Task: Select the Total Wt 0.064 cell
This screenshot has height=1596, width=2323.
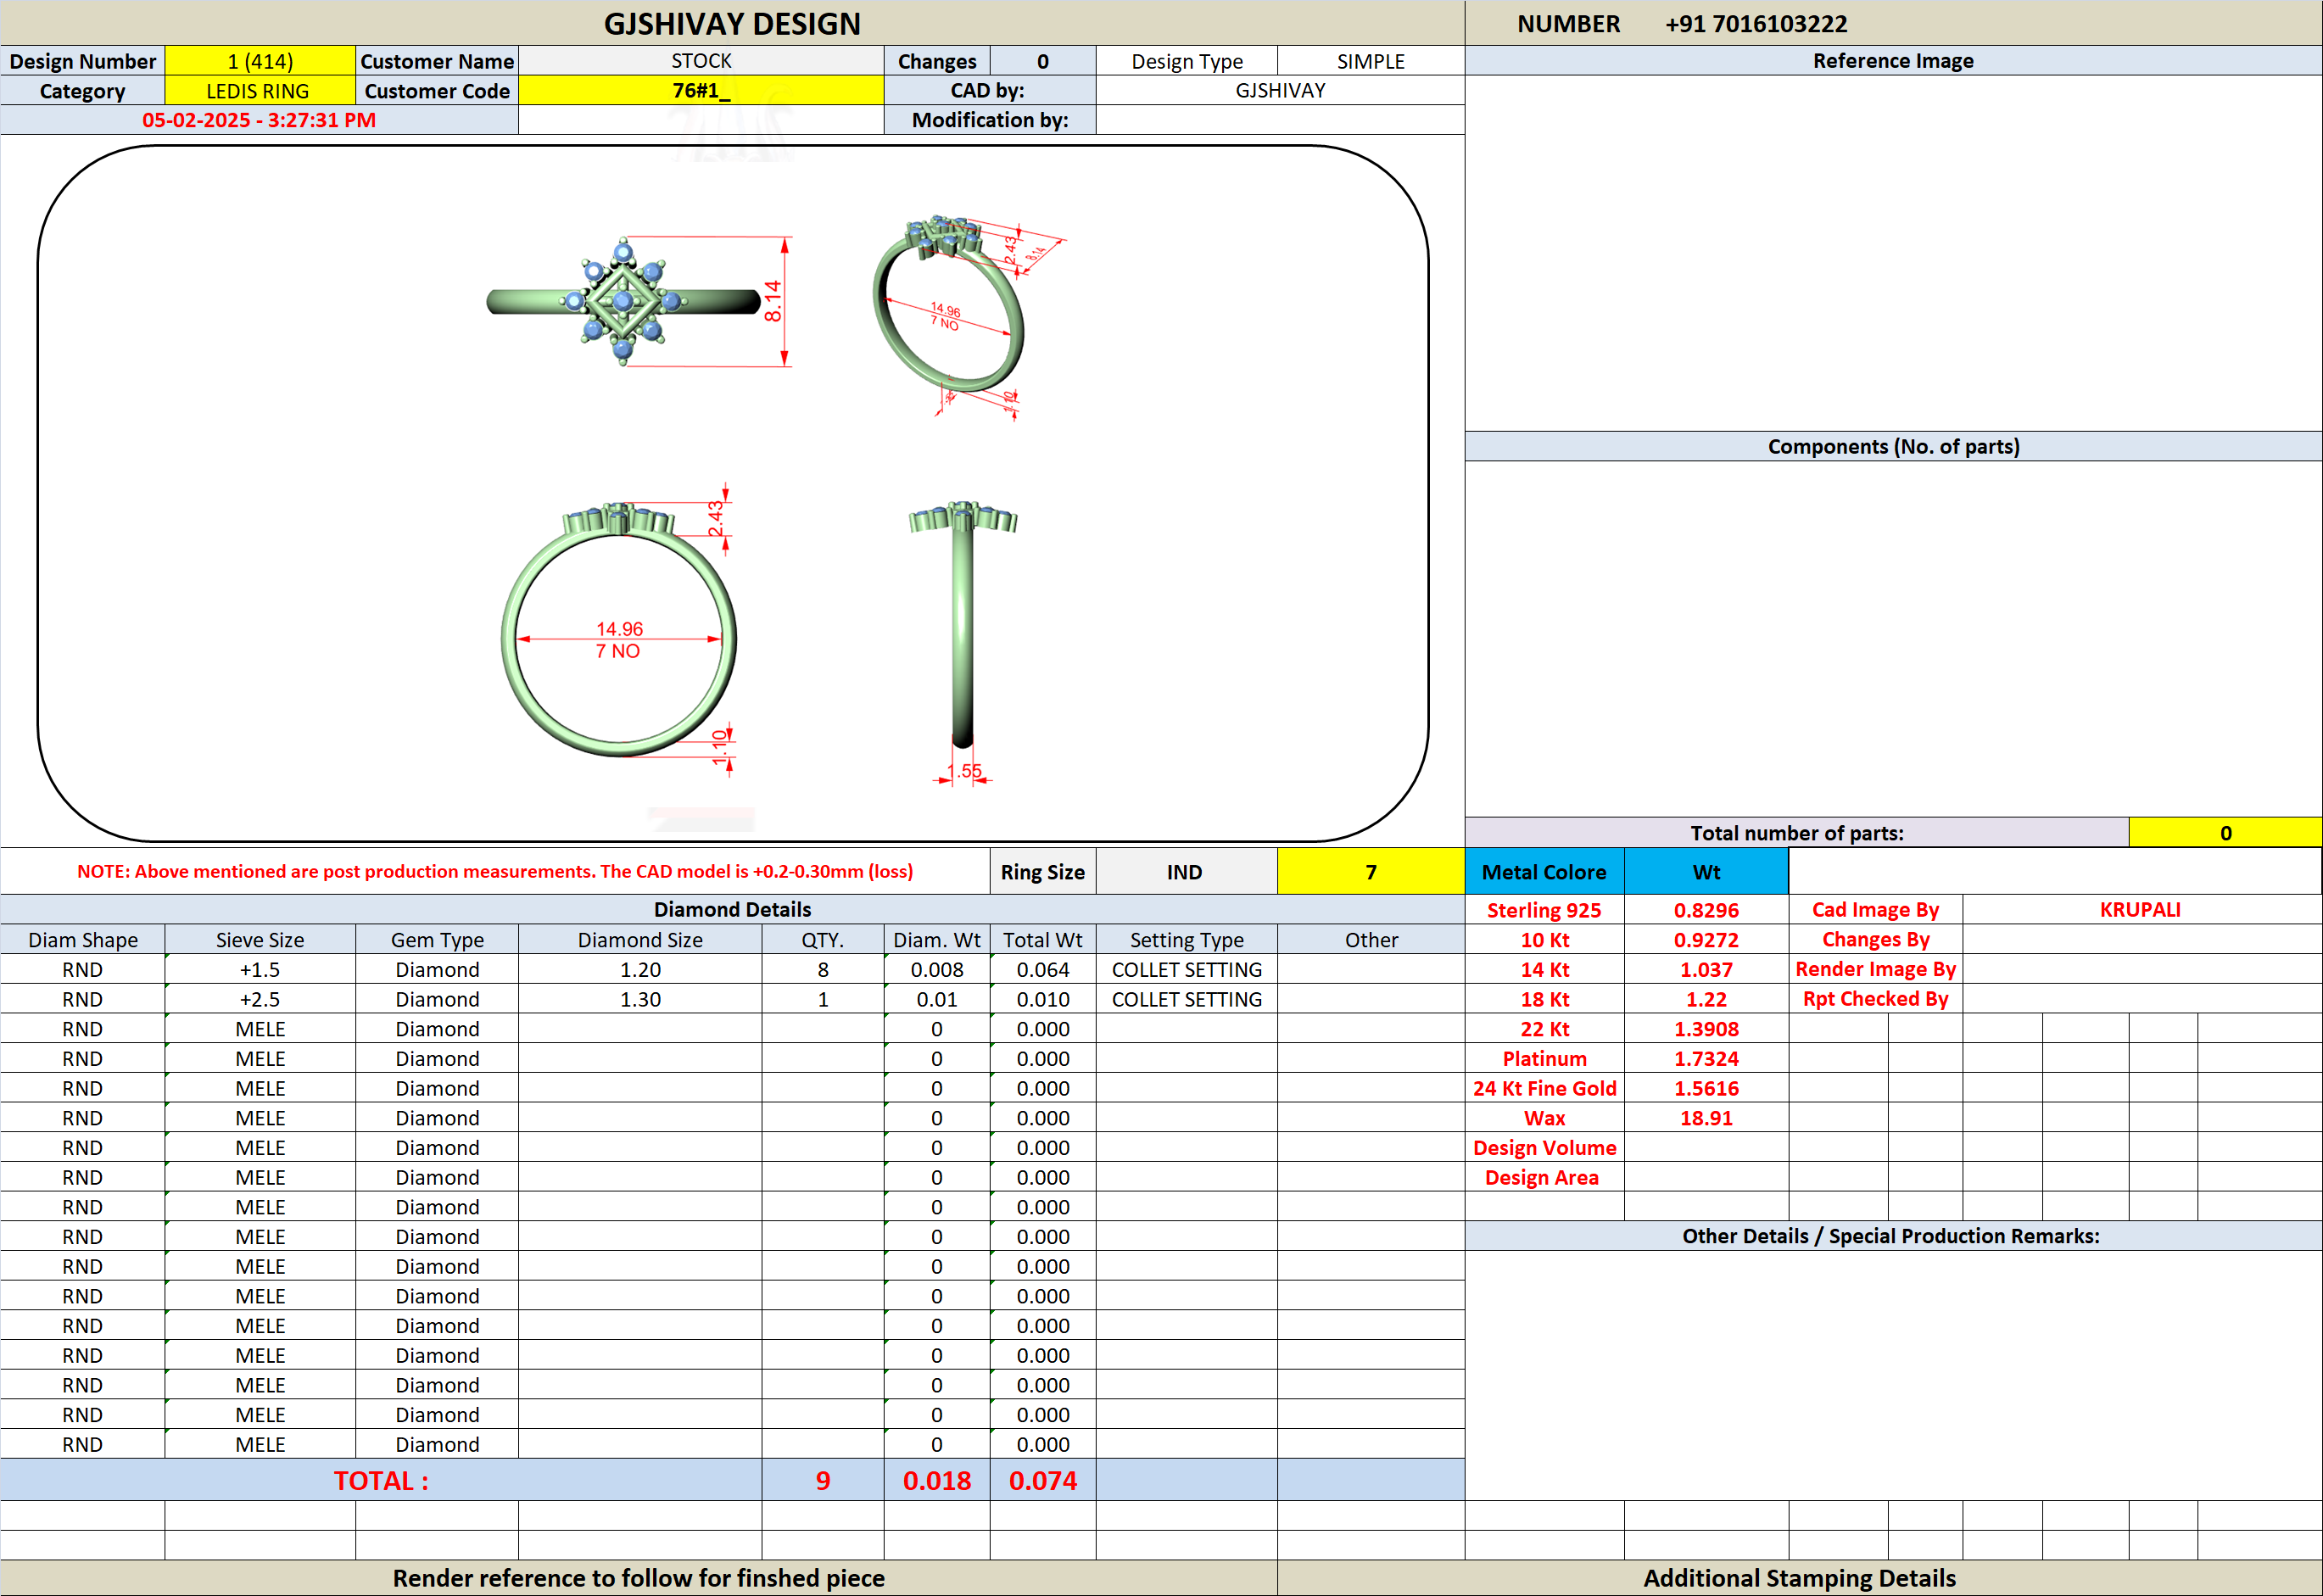Action: (1043, 970)
